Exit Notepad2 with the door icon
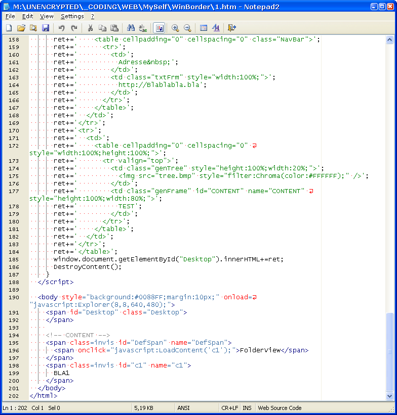Screen dimensions: 397x415 point(232,28)
